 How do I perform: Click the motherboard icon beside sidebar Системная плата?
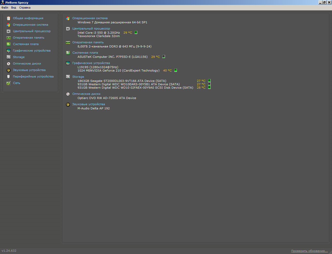pos(9,44)
